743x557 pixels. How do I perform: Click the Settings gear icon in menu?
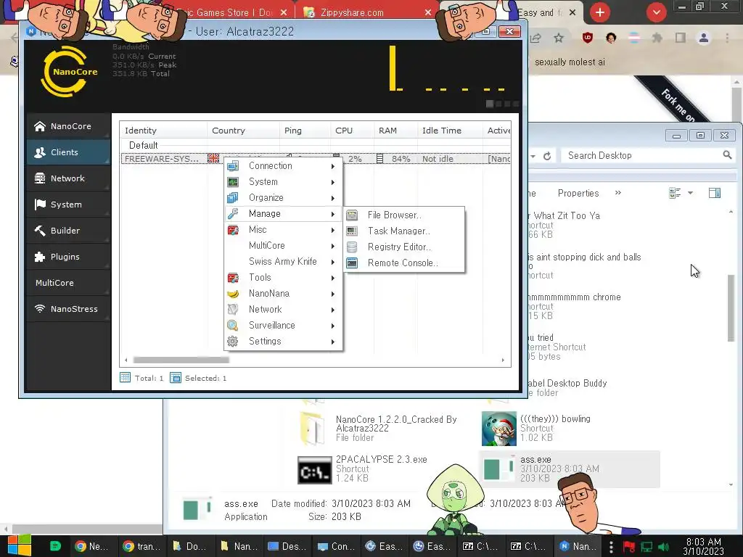[233, 342]
